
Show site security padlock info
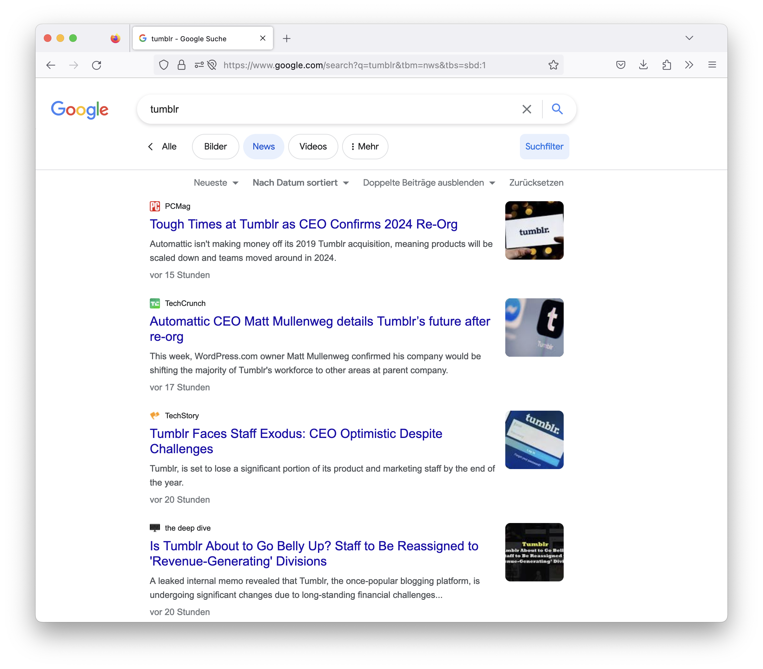[182, 65]
